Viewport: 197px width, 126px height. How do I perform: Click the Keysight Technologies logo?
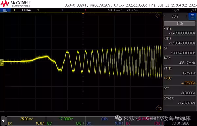[x=15, y=4]
